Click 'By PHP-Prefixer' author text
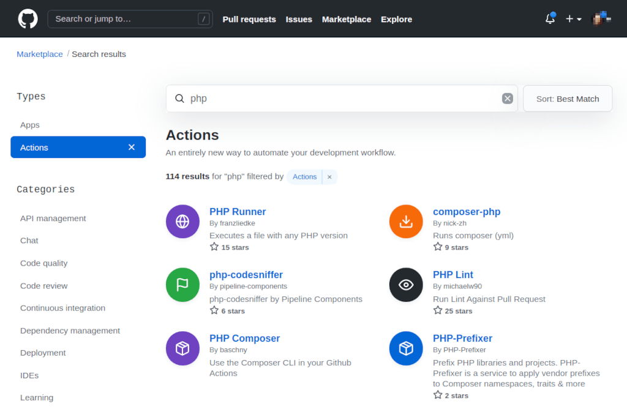Viewport: 627px width, 412px height. [x=459, y=350]
